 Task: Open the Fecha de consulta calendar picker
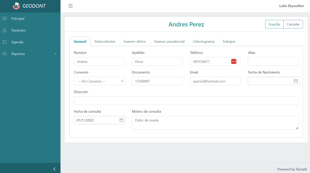tap(121, 120)
